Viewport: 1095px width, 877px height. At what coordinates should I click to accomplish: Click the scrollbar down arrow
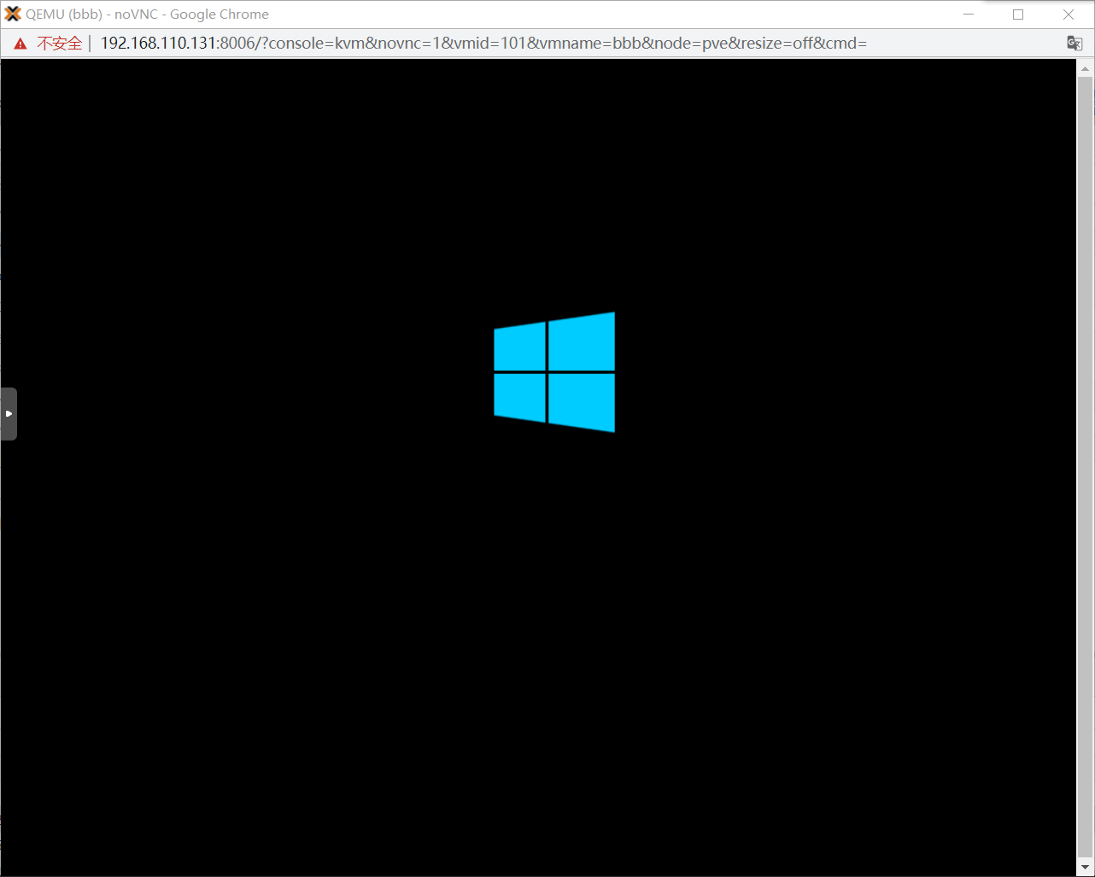click(1086, 868)
